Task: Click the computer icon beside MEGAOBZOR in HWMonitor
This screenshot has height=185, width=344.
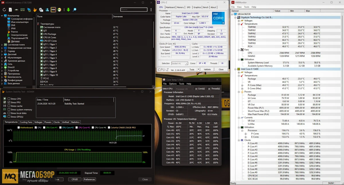Action: tap(235, 14)
